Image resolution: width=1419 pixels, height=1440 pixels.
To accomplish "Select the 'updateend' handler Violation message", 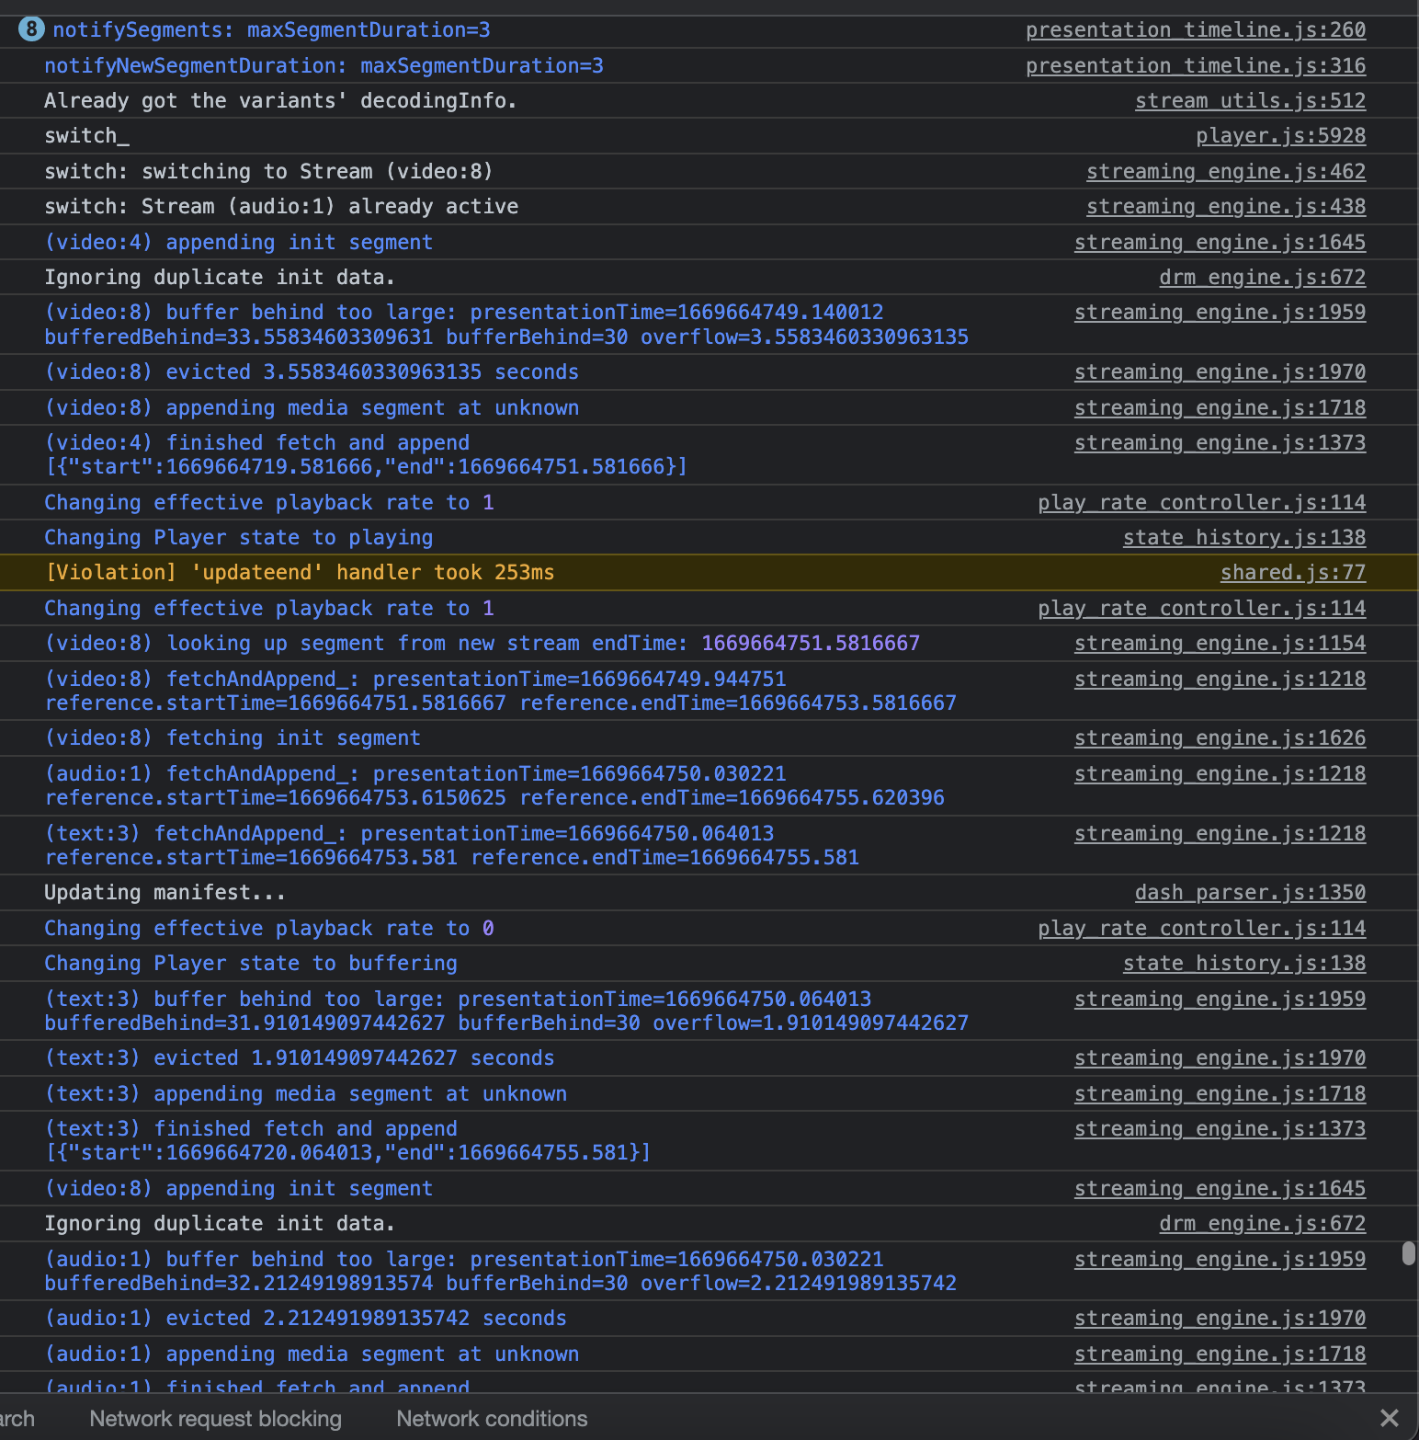I will (301, 572).
